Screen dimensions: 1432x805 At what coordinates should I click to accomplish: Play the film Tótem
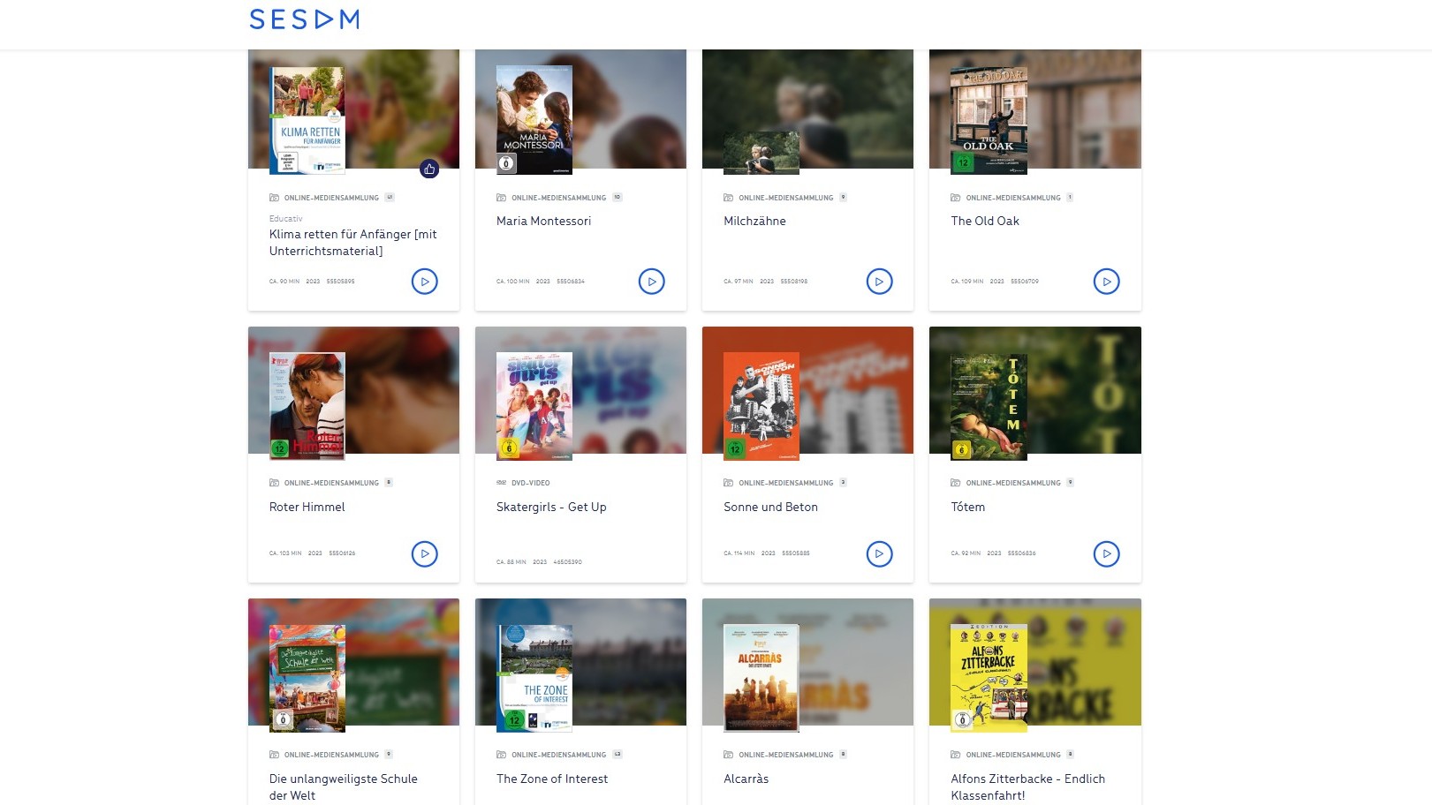pyautogui.click(x=1107, y=554)
